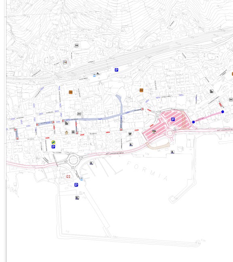Click the parking icon beside the railway station
Screen dimensions: 233x262
(116, 70)
